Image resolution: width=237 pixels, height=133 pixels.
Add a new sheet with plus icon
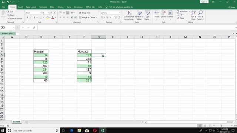(x=27, y=122)
